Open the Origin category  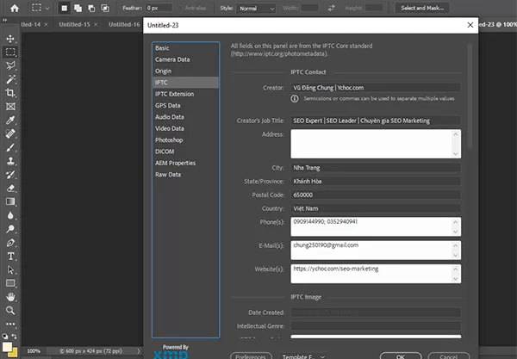click(x=185, y=71)
